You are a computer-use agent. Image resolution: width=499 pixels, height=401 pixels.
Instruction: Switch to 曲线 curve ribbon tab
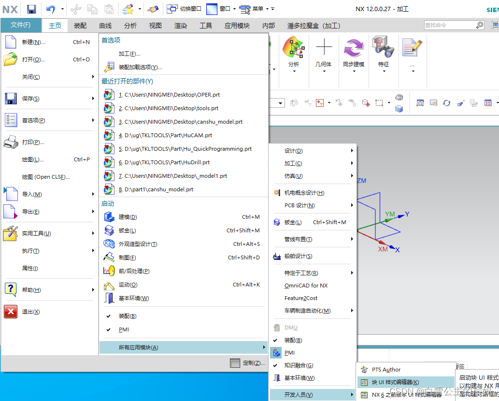coord(105,26)
